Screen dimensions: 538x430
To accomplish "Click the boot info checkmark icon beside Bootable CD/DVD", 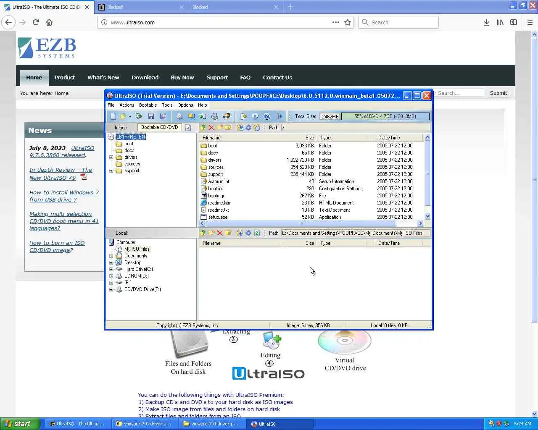I will (x=188, y=128).
